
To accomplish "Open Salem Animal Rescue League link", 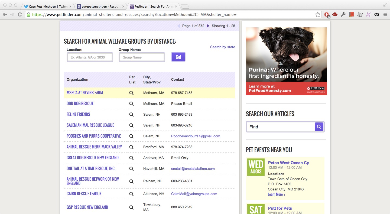I will [x=90, y=125].
